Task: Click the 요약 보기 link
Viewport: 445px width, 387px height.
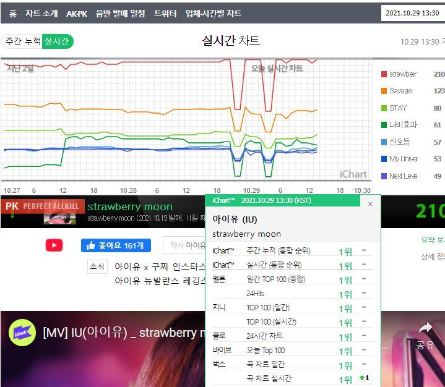Action: [x=433, y=240]
